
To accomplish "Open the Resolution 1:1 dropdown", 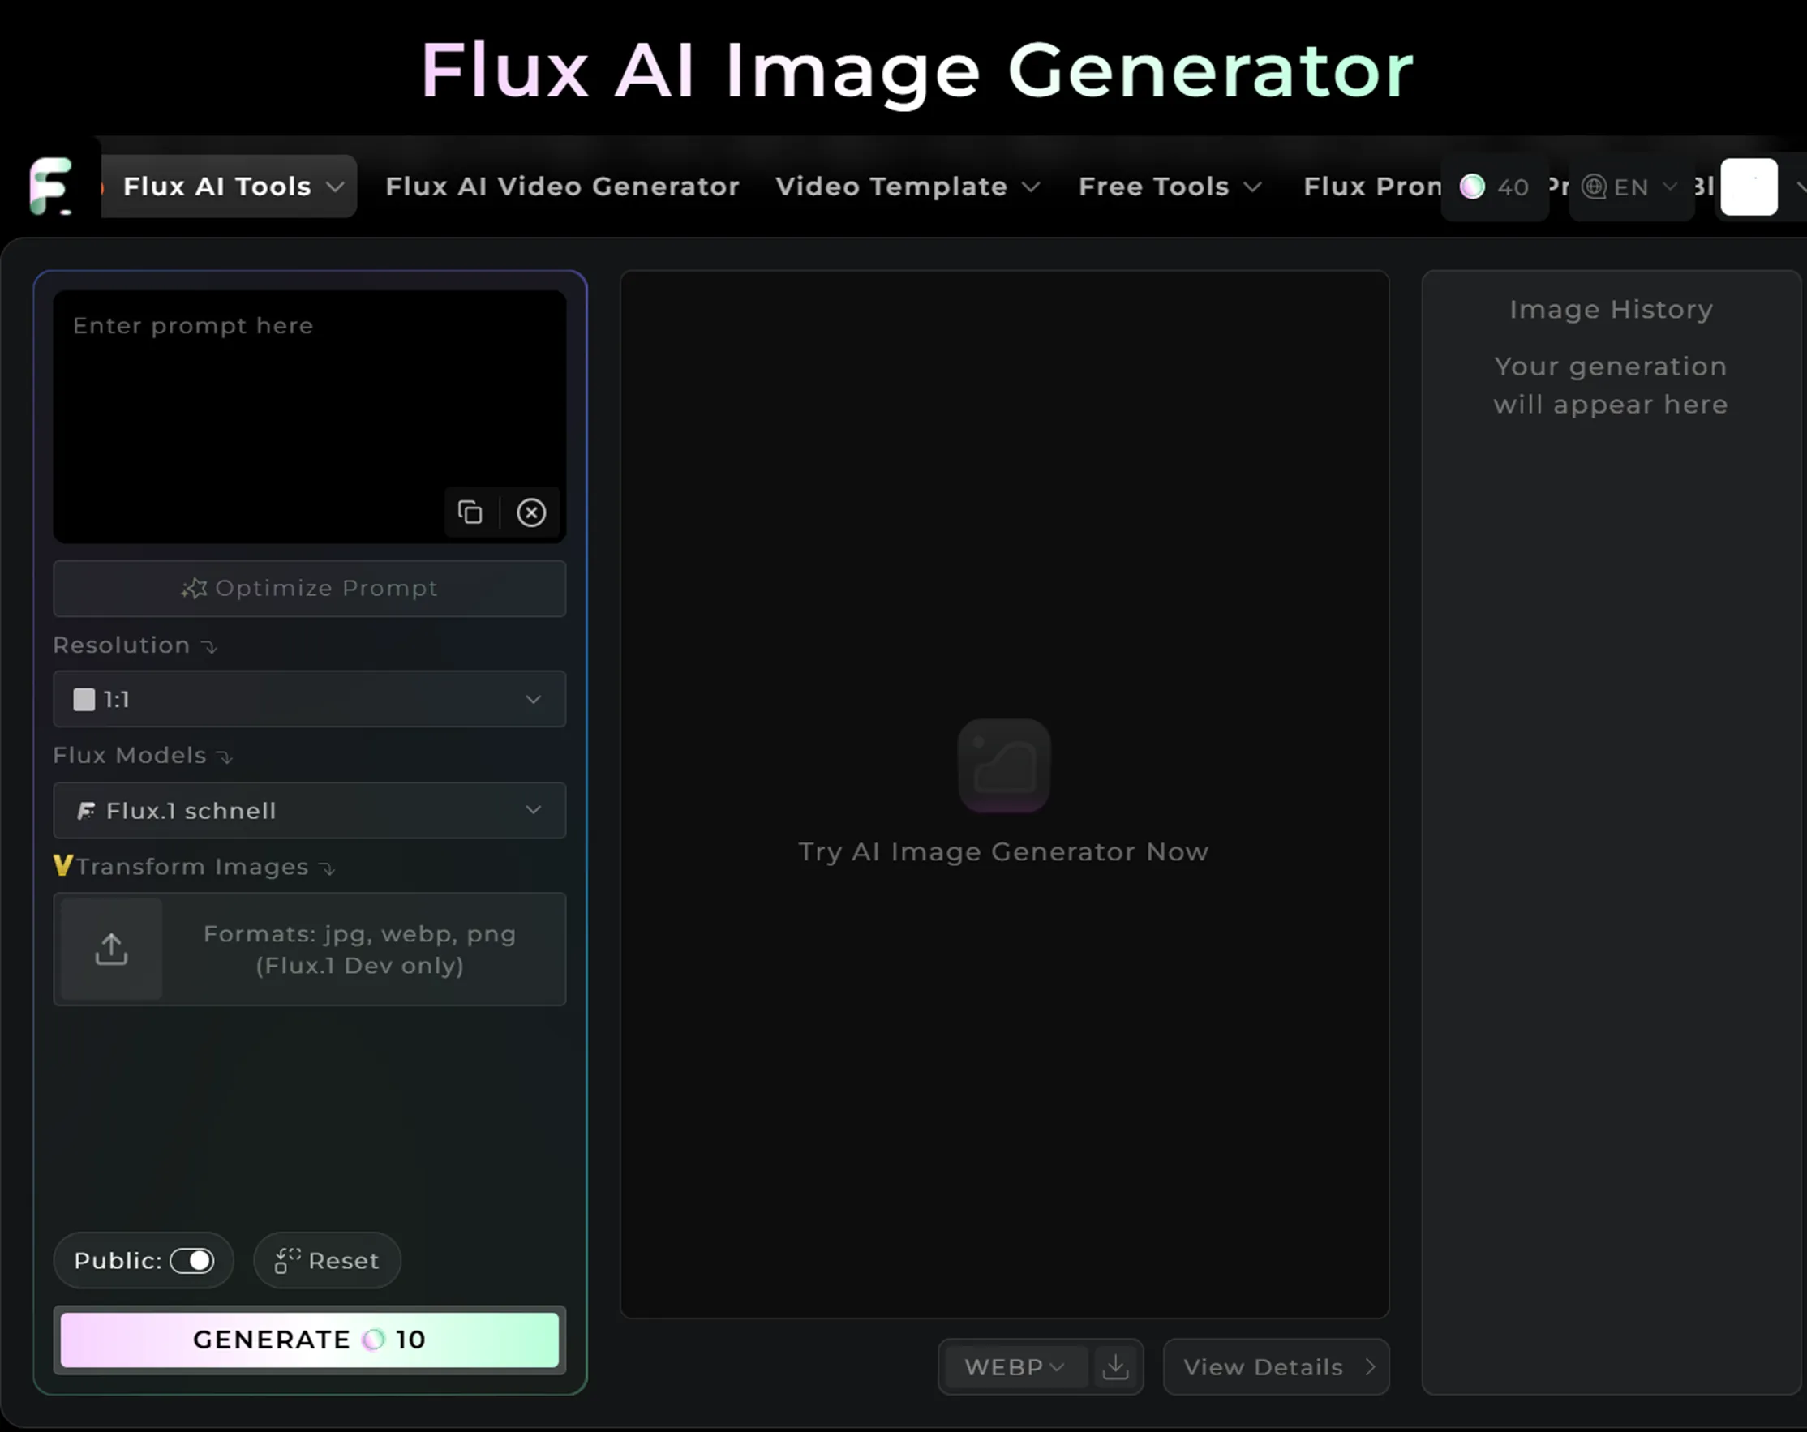I will [x=309, y=700].
